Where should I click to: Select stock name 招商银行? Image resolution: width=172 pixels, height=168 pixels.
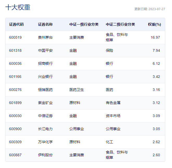coord(45,64)
